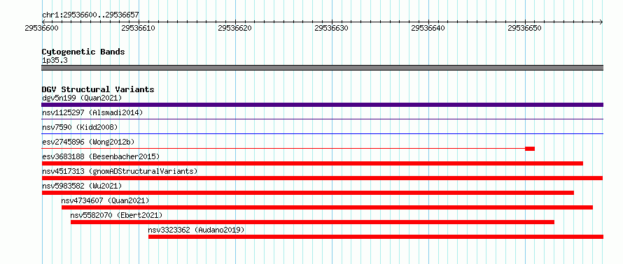Screen dimensions: 623x264
Task: Click the nsv5582070 (Ebert2021) label
Action: 116,215
